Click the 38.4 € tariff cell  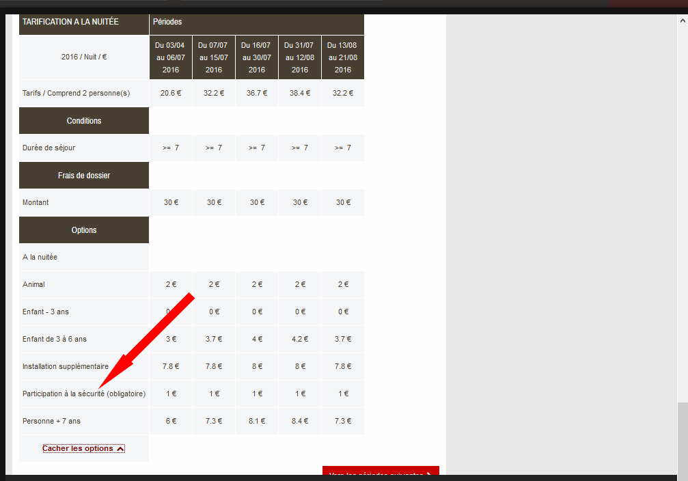pyautogui.click(x=299, y=93)
